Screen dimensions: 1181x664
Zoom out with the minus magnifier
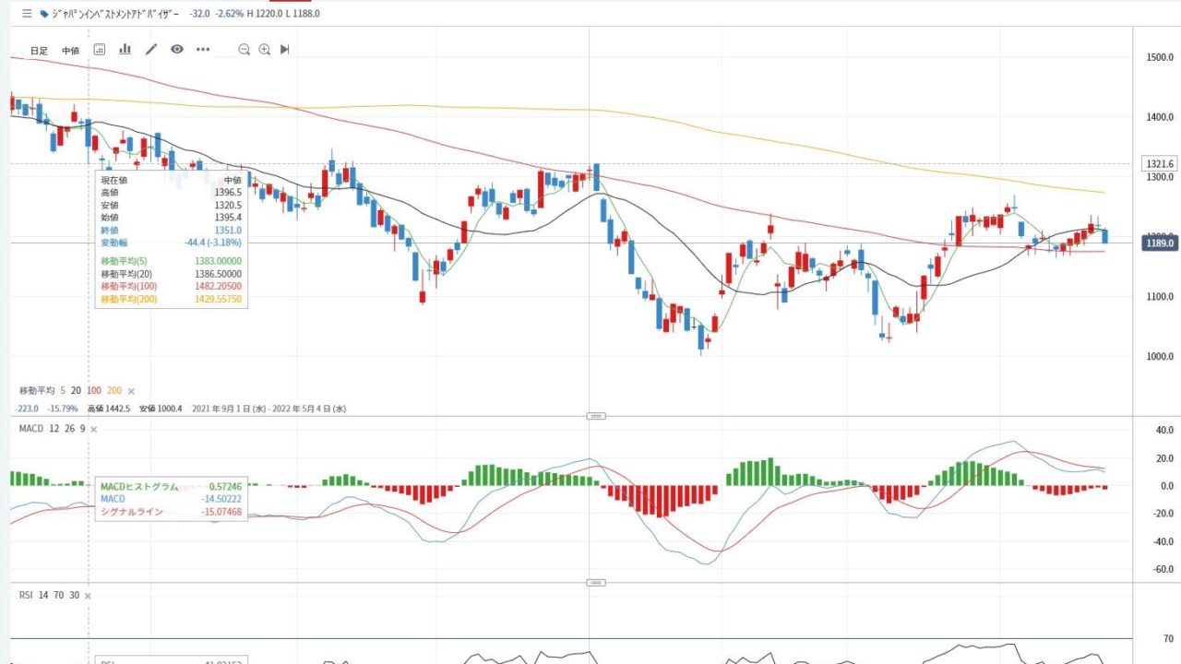[245, 50]
